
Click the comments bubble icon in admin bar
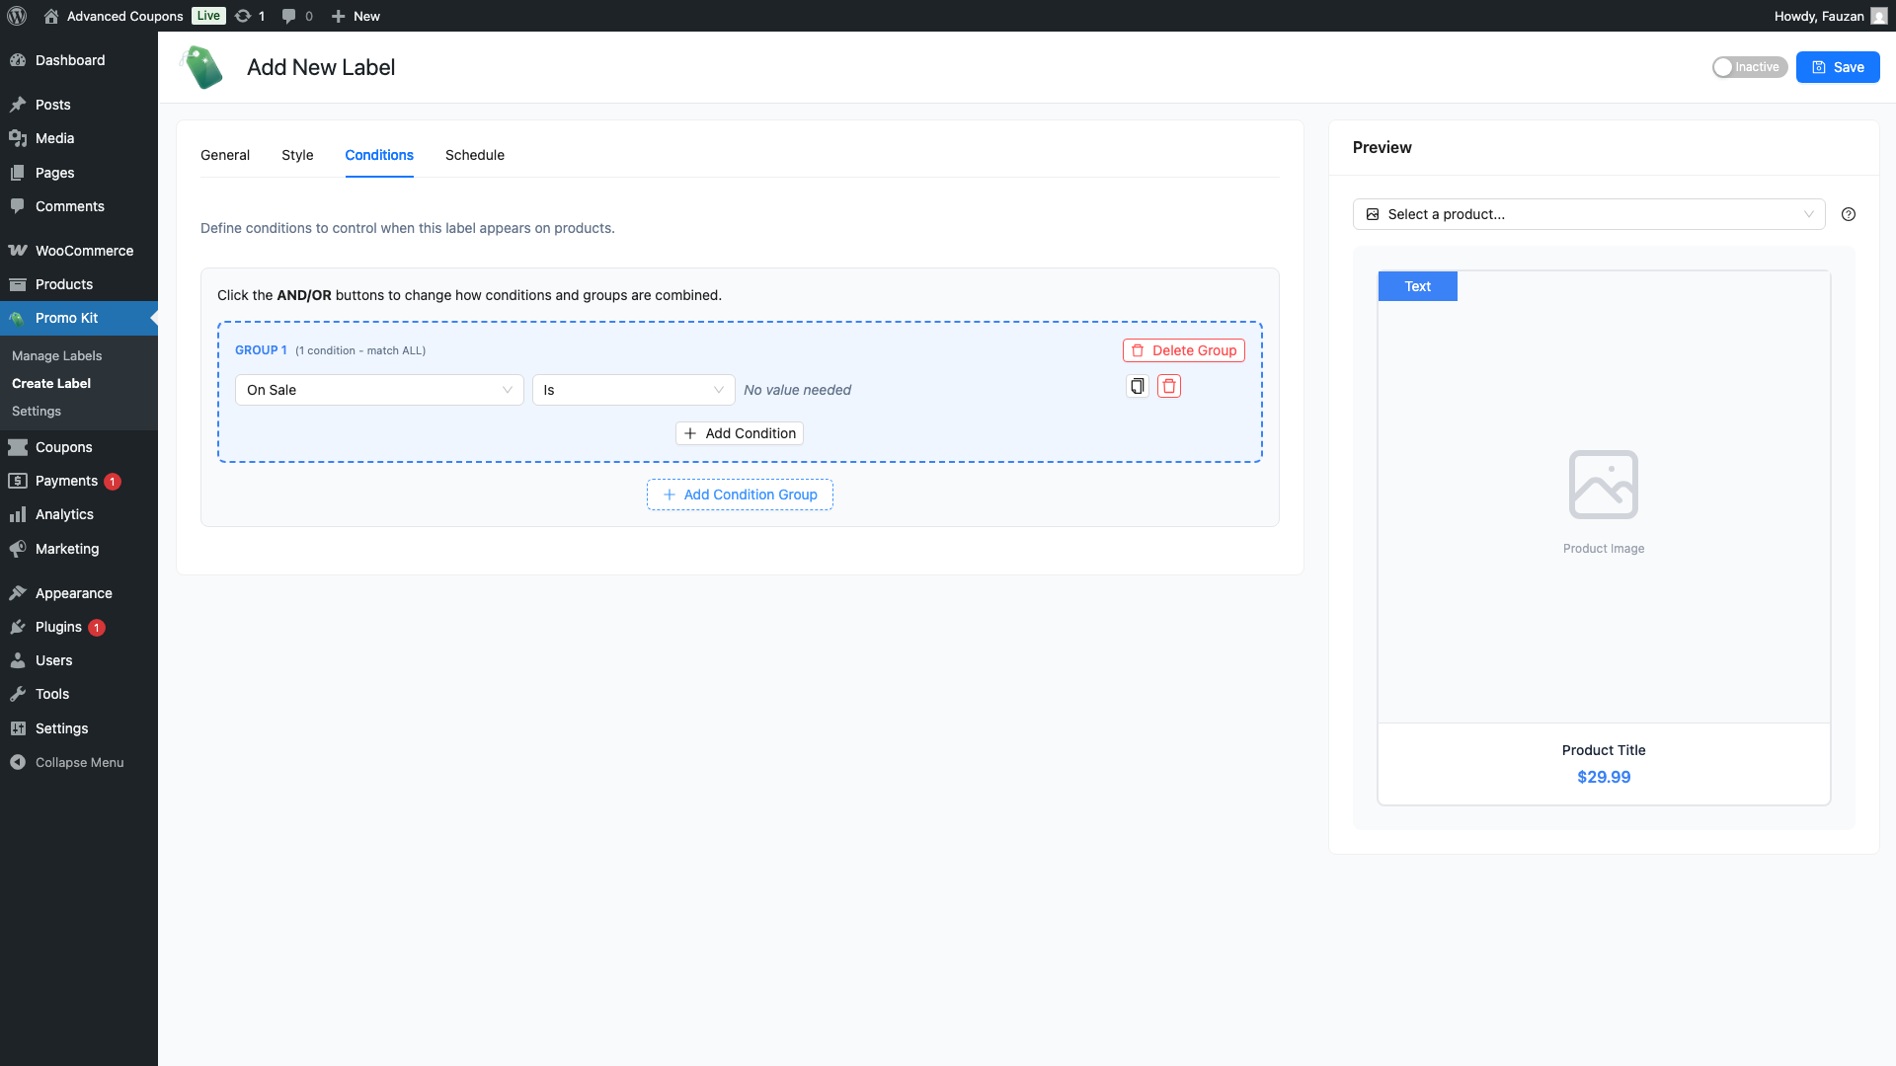pyautogui.click(x=287, y=16)
